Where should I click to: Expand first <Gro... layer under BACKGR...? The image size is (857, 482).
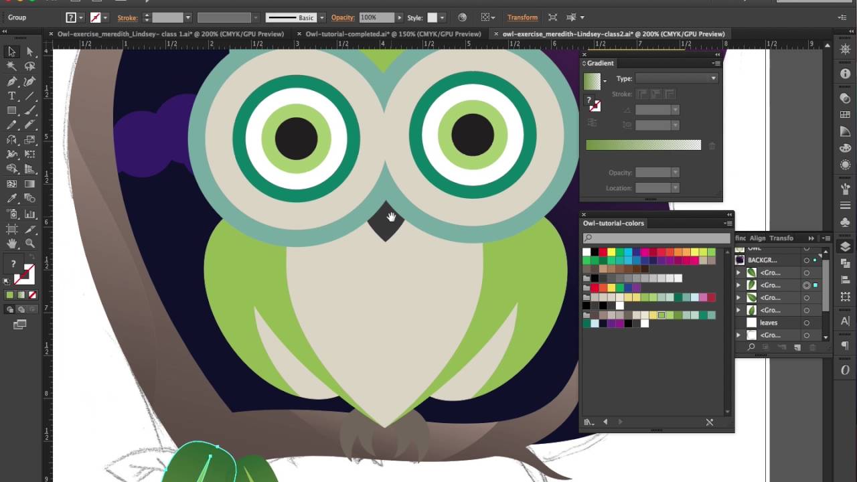[x=738, y=273]
